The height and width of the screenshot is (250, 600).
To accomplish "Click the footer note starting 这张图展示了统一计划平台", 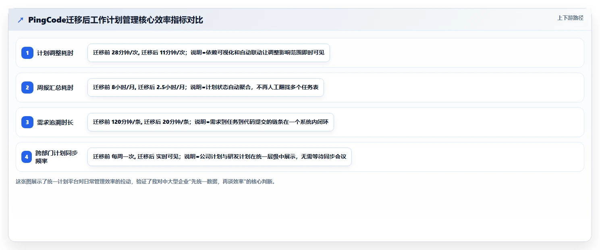I will click(146, 181).
